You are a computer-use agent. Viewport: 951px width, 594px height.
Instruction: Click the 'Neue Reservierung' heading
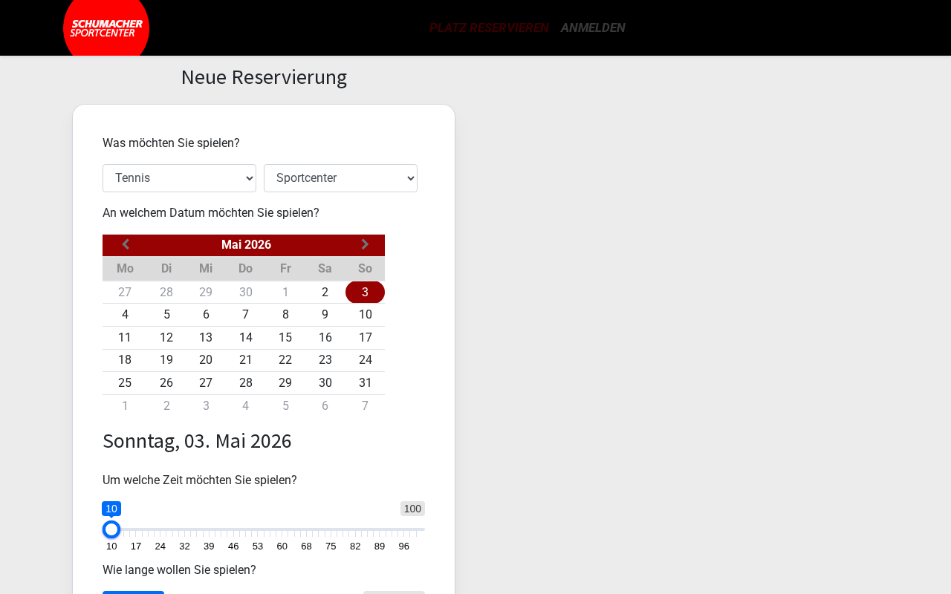click(x=264, y=77)
